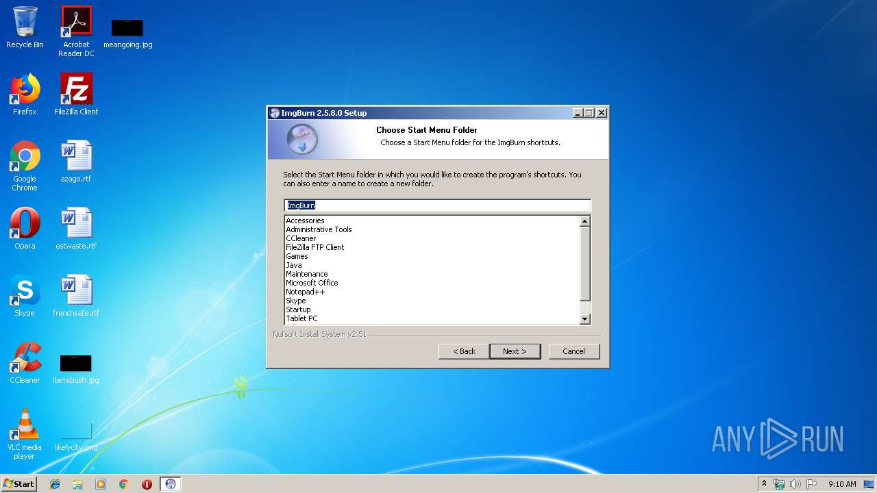The image size is (877, 493).
Task: Show hidden system tray icons
Action: (764, 484)
